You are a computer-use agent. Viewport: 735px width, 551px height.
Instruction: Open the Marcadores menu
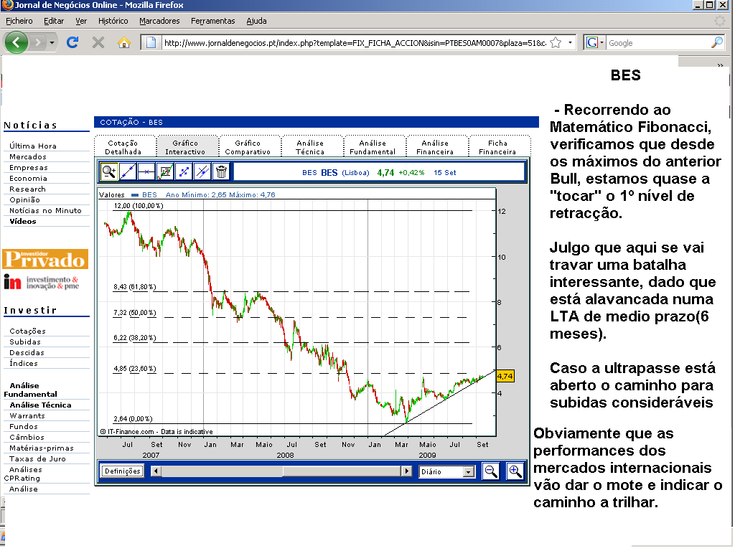point(159,21)
